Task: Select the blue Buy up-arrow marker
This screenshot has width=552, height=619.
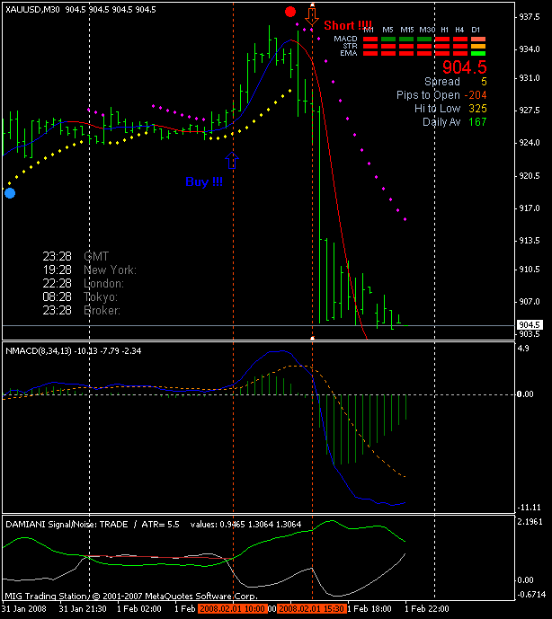Action: [x=232, y=161]
